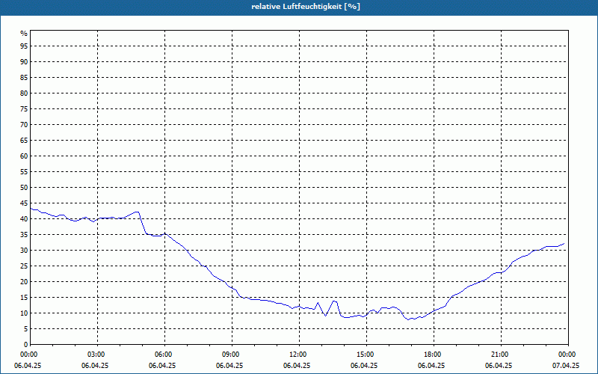This screenshot has width=598, height=374.
Task: Click the chart title 'relative Luftfeuchtigkeit [%]'
Action: pyautogui.click(x=306, y=7)
